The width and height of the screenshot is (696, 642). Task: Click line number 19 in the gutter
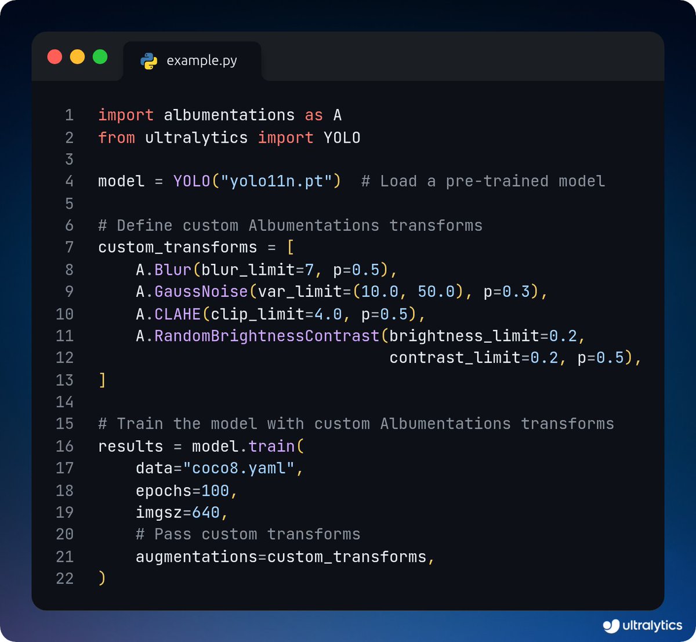pos(65,513)
